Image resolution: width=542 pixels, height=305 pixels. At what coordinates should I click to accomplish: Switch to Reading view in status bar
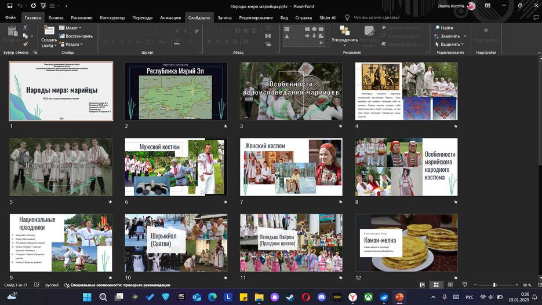click(450, 285)
